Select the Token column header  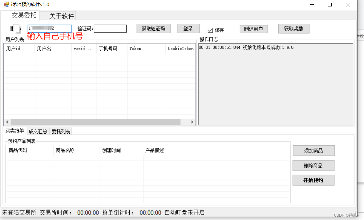point(147,49)
